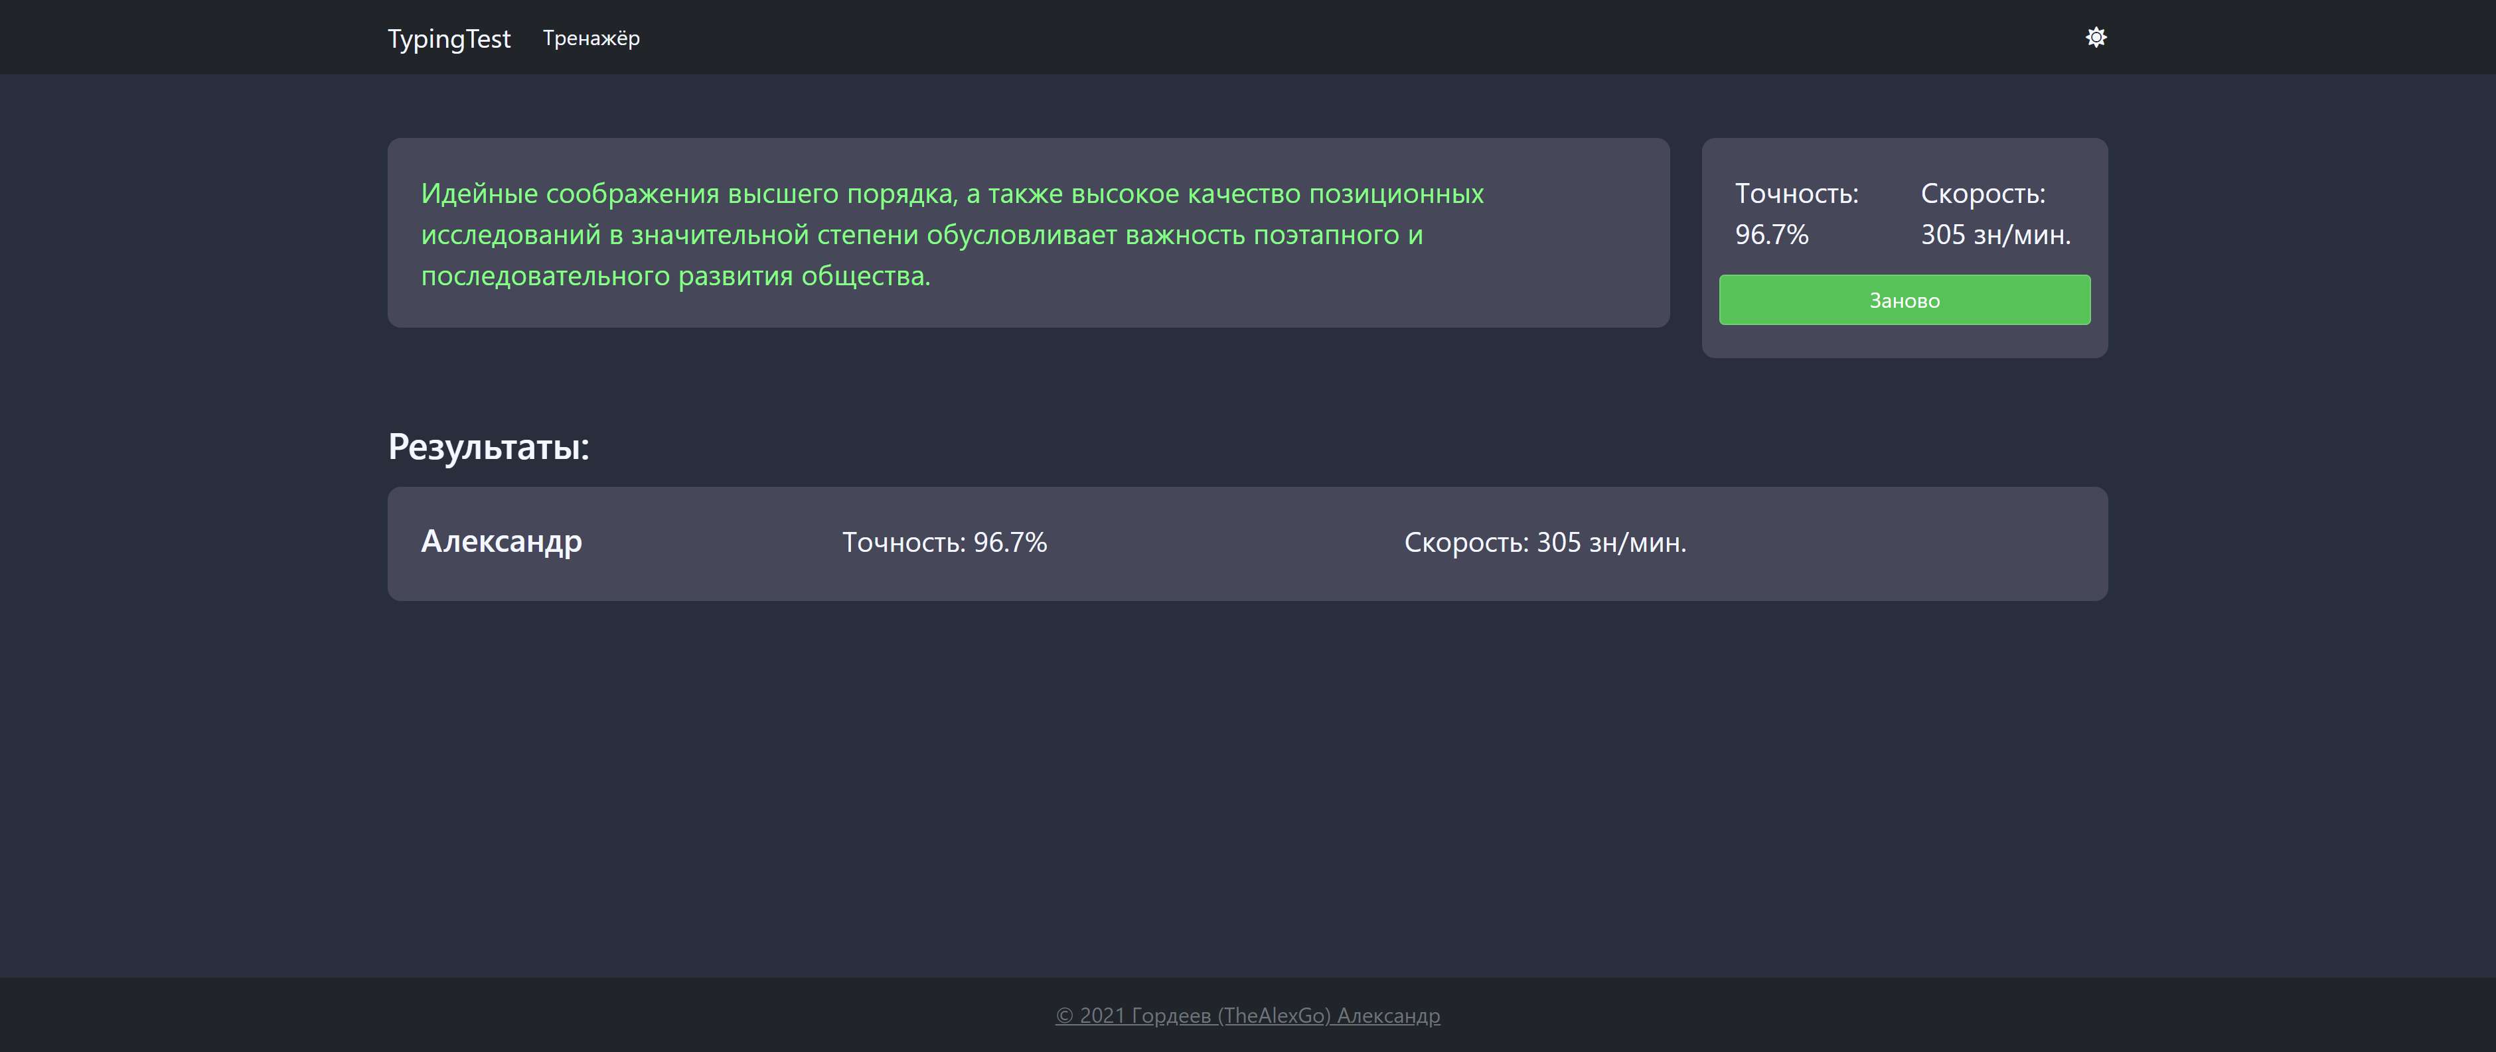Toggle the light theme sun icon
The image size is (2496, 1052).
click(2095, 38)
